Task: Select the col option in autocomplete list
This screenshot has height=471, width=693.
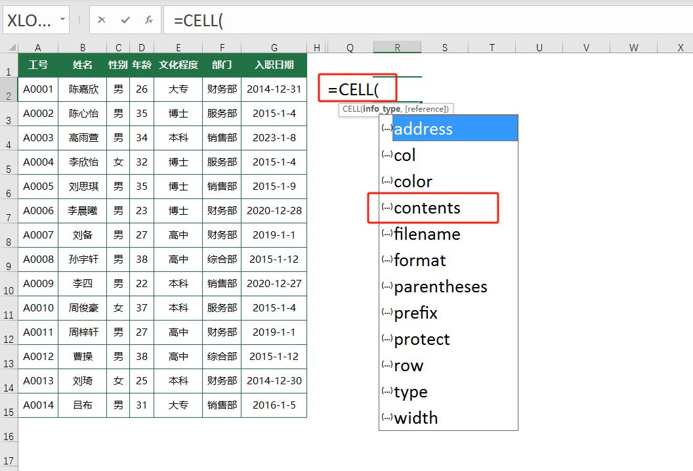Action: tap(449, 155)
